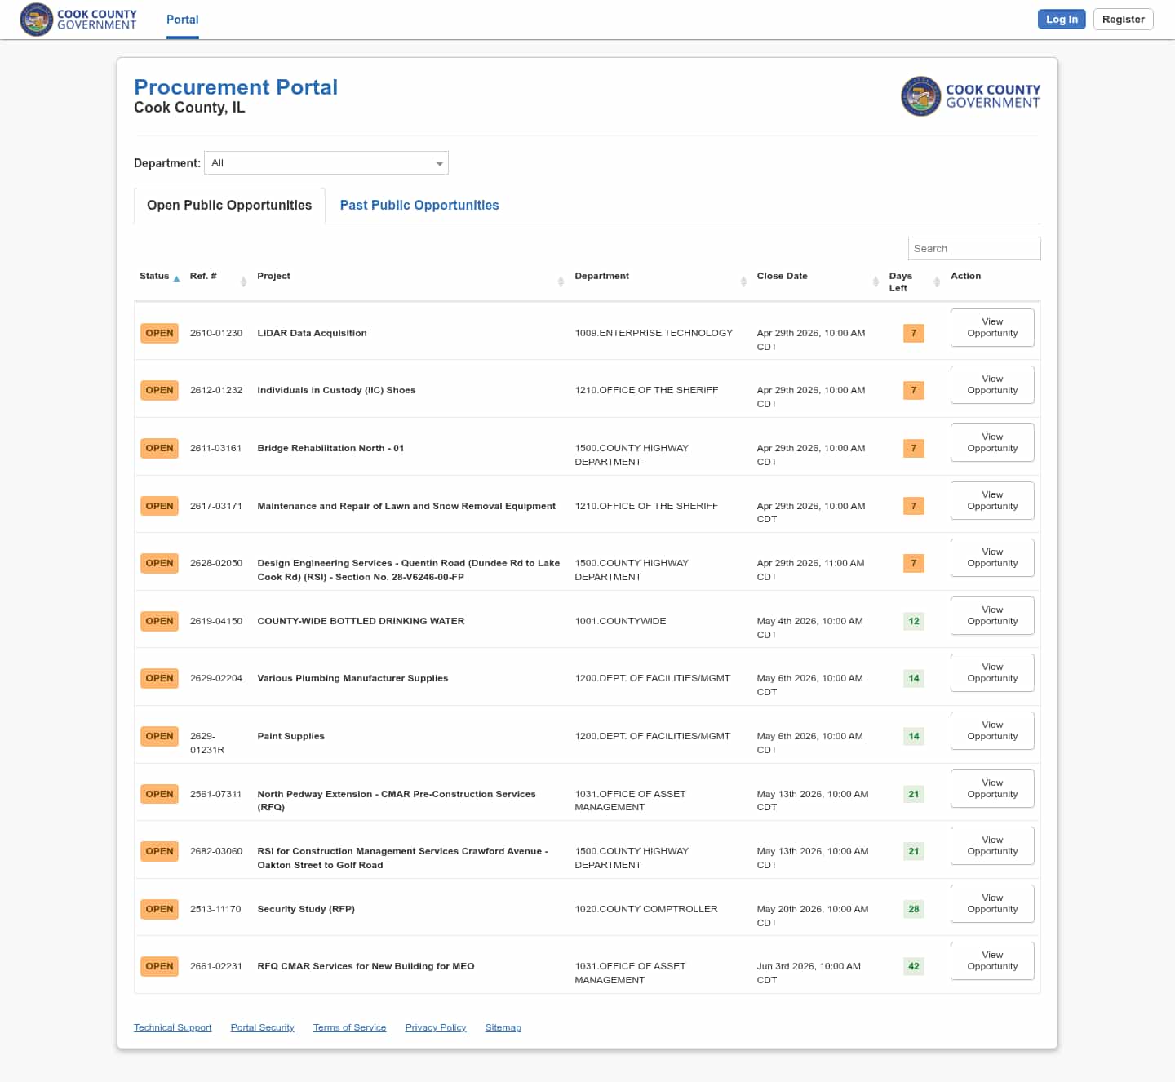
Task: Sort by Department column arrows
Action: tap(743, 282)
